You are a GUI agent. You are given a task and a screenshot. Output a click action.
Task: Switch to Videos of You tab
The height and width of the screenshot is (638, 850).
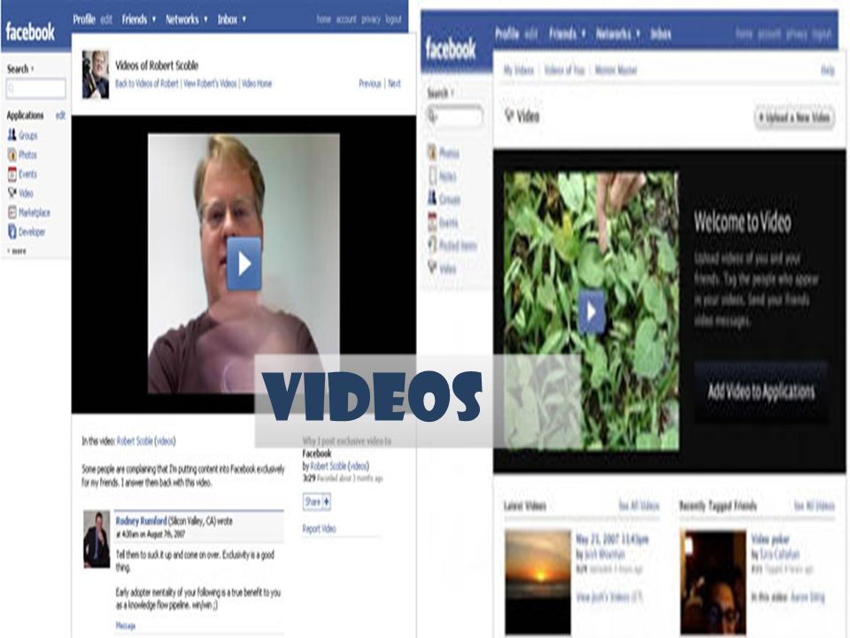coord(564,70)
